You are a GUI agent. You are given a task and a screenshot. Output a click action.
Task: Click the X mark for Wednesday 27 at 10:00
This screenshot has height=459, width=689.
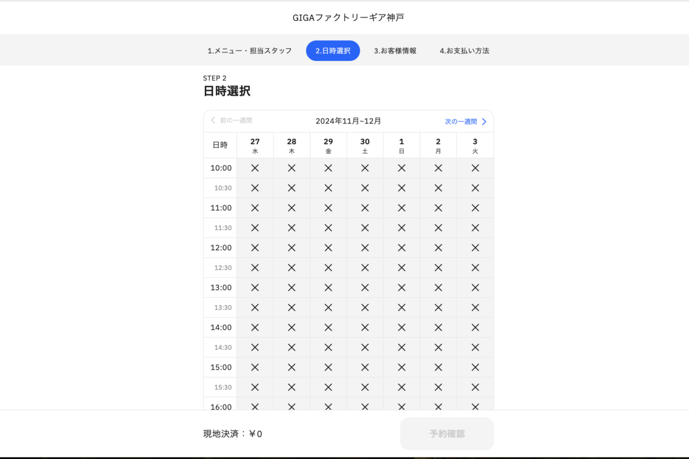click(255, 168)
